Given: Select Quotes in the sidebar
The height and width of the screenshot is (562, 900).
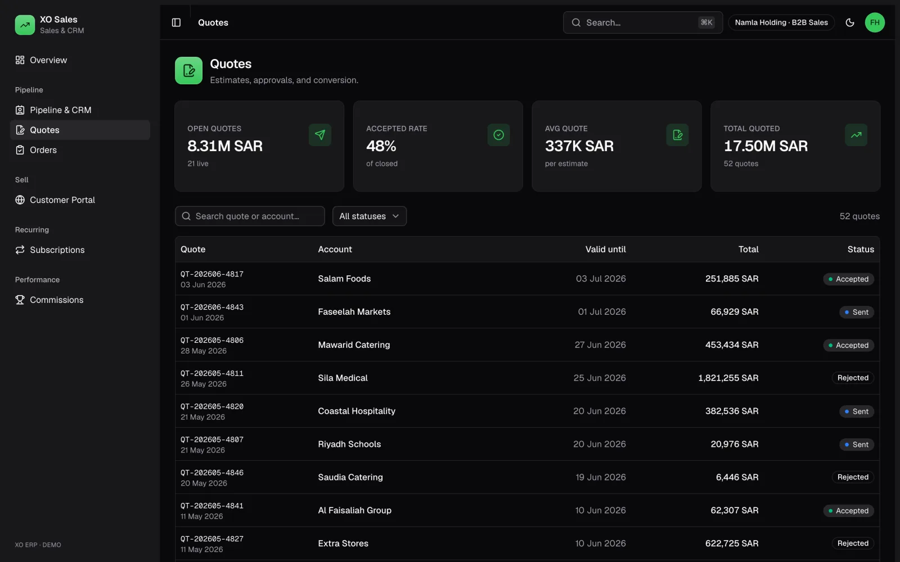Looking at the screenshot, I should click(80, 130).
